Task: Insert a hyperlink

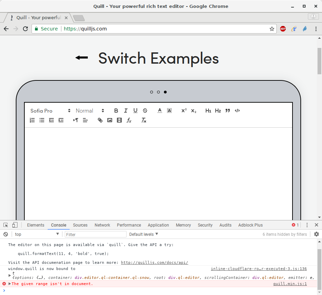Action: pyautogui.click(x=100, y=120)
